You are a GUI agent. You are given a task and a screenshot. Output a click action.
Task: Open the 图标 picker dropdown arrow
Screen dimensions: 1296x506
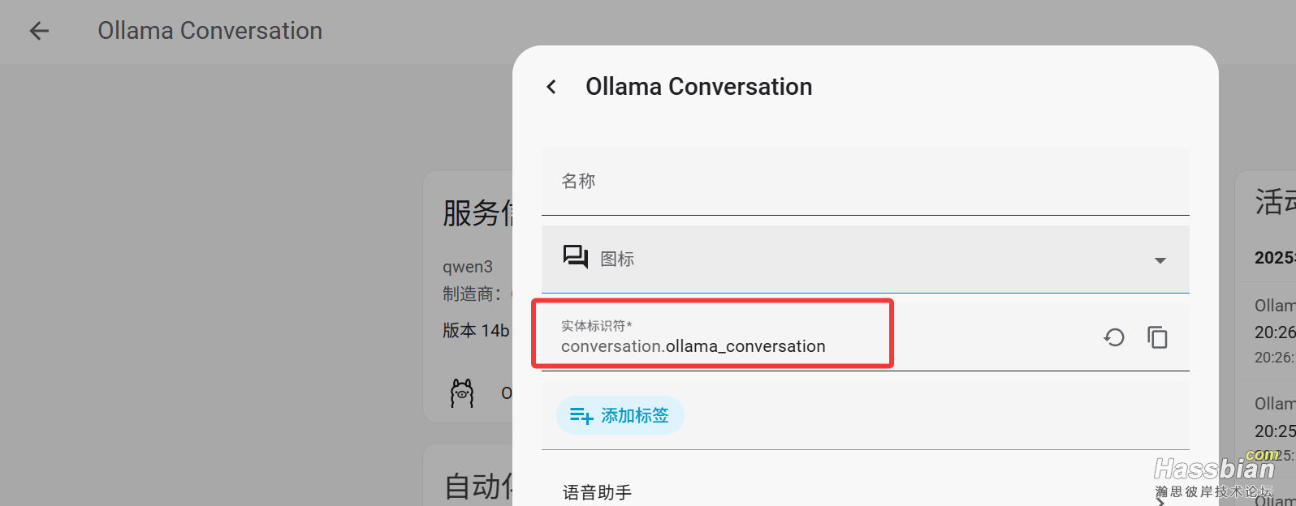[1160, 260]
